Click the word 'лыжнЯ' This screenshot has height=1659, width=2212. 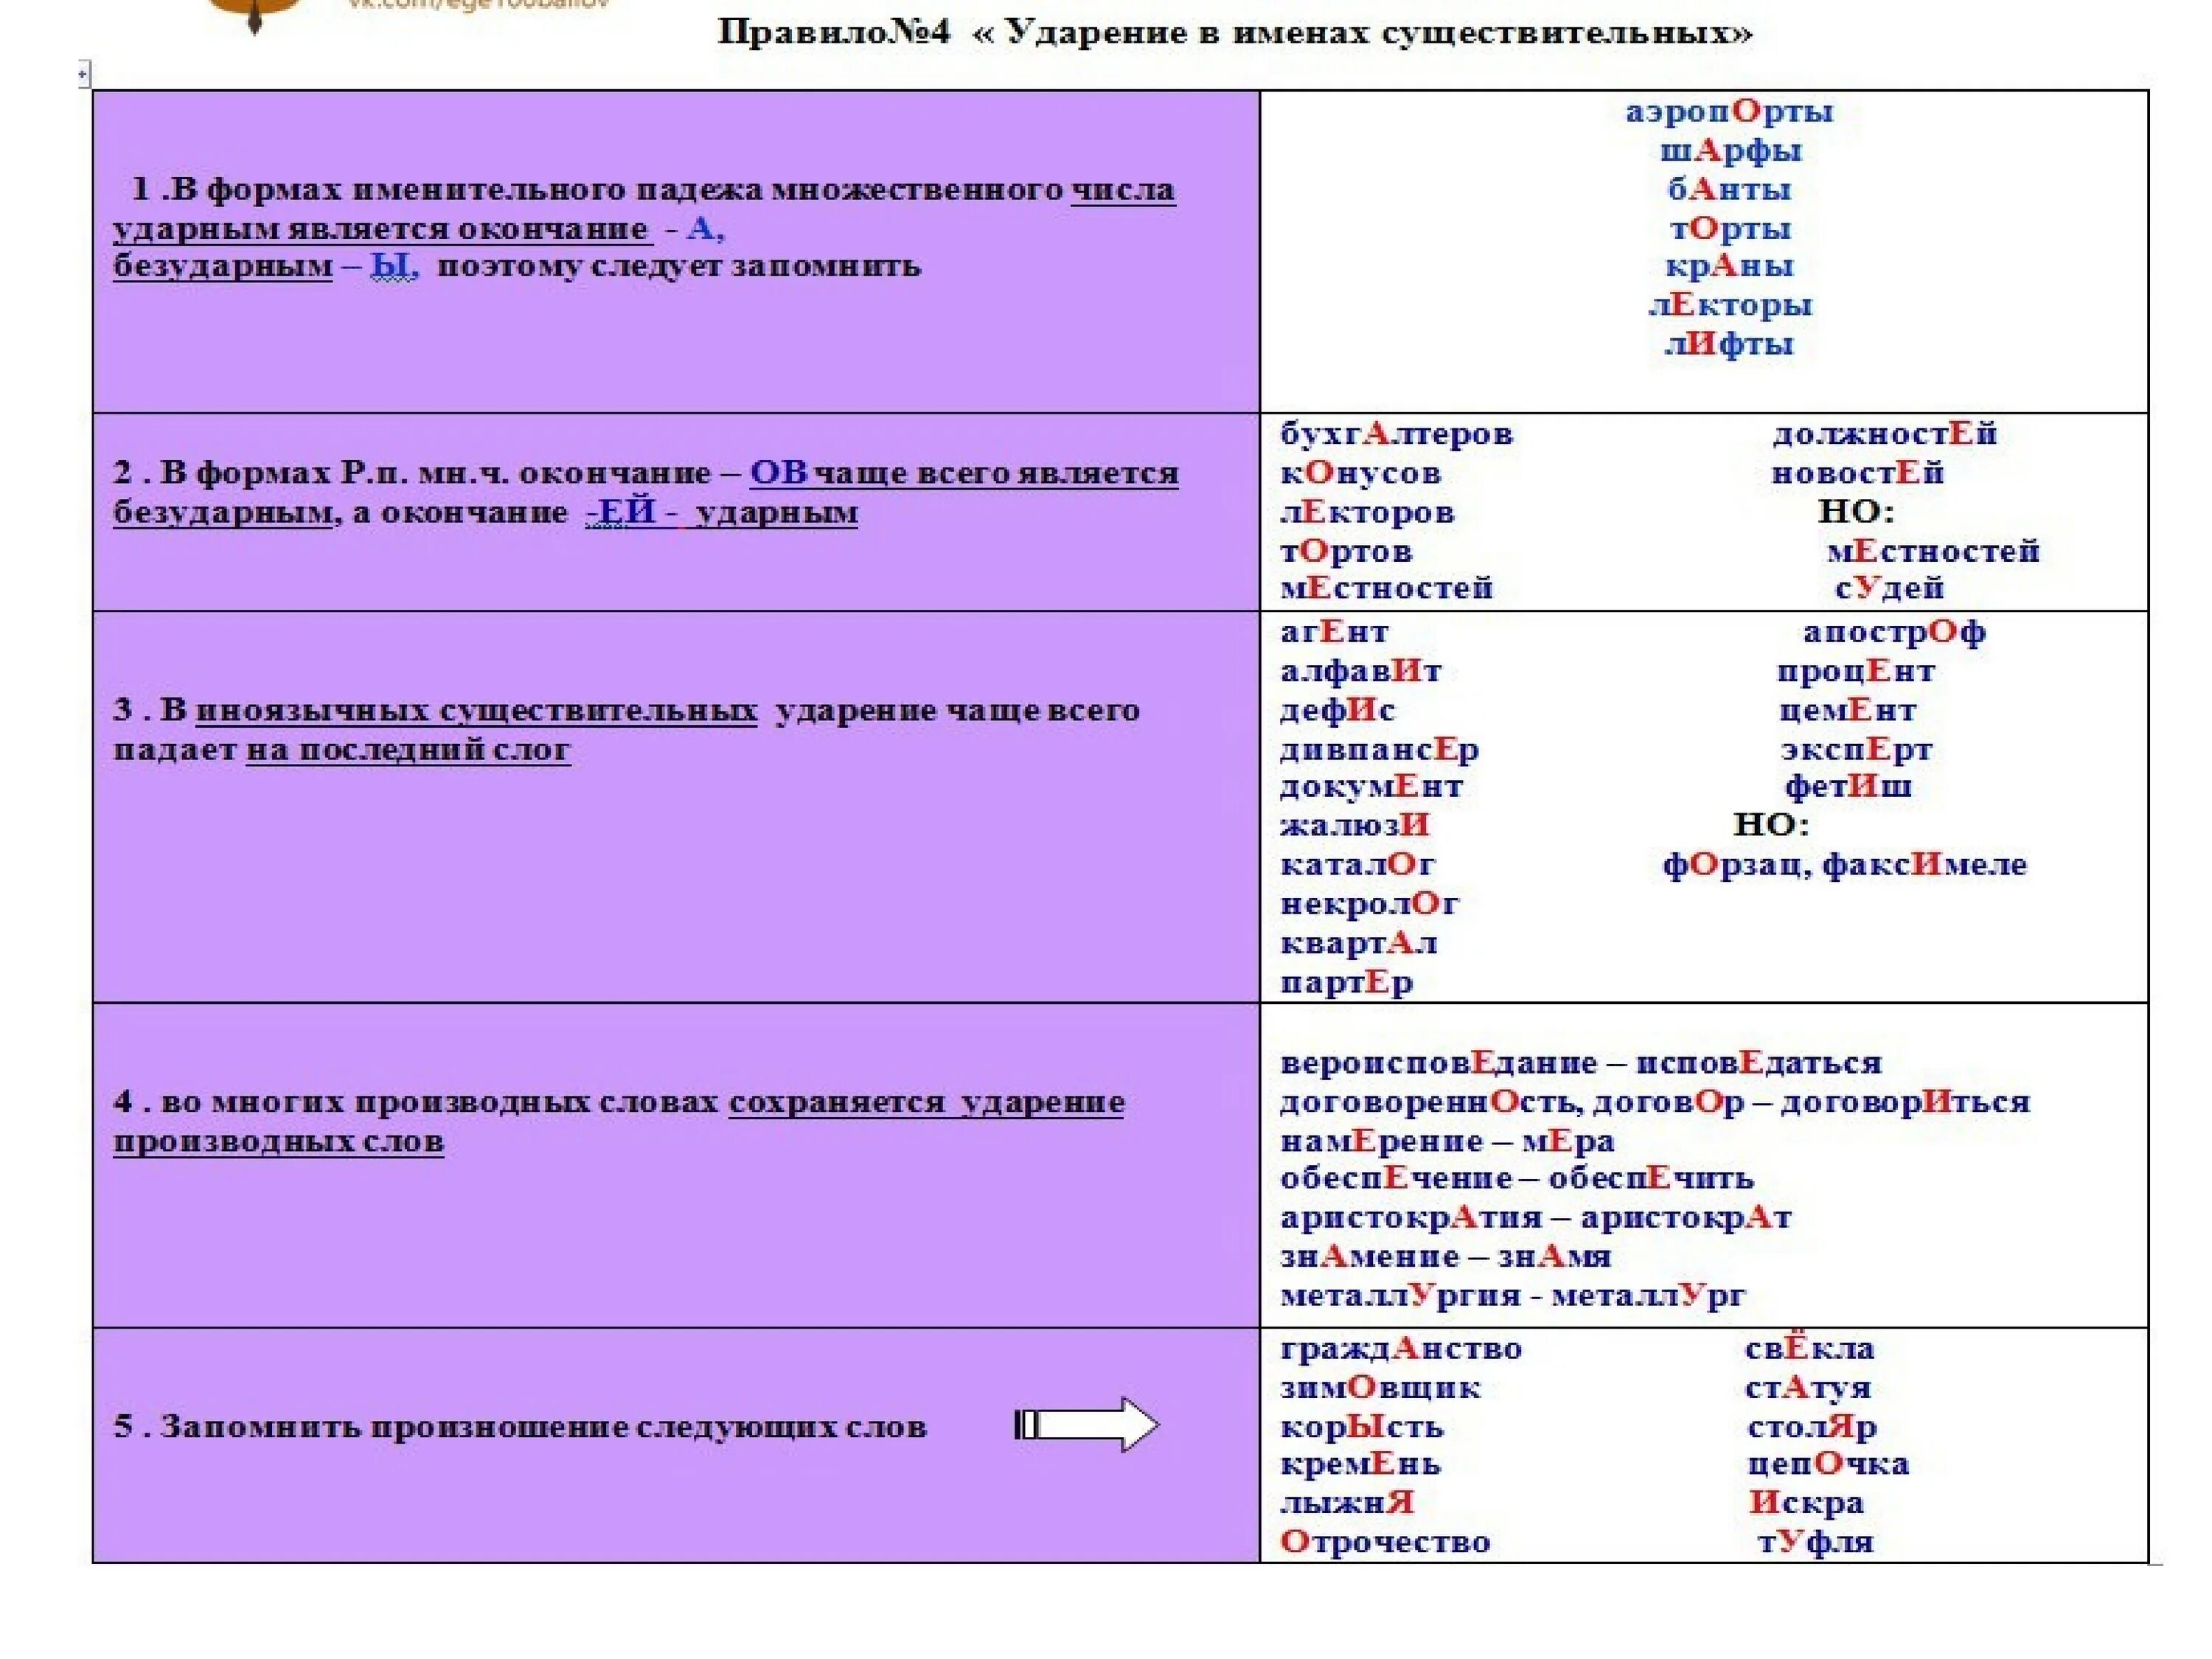tap(1347, 1503)
